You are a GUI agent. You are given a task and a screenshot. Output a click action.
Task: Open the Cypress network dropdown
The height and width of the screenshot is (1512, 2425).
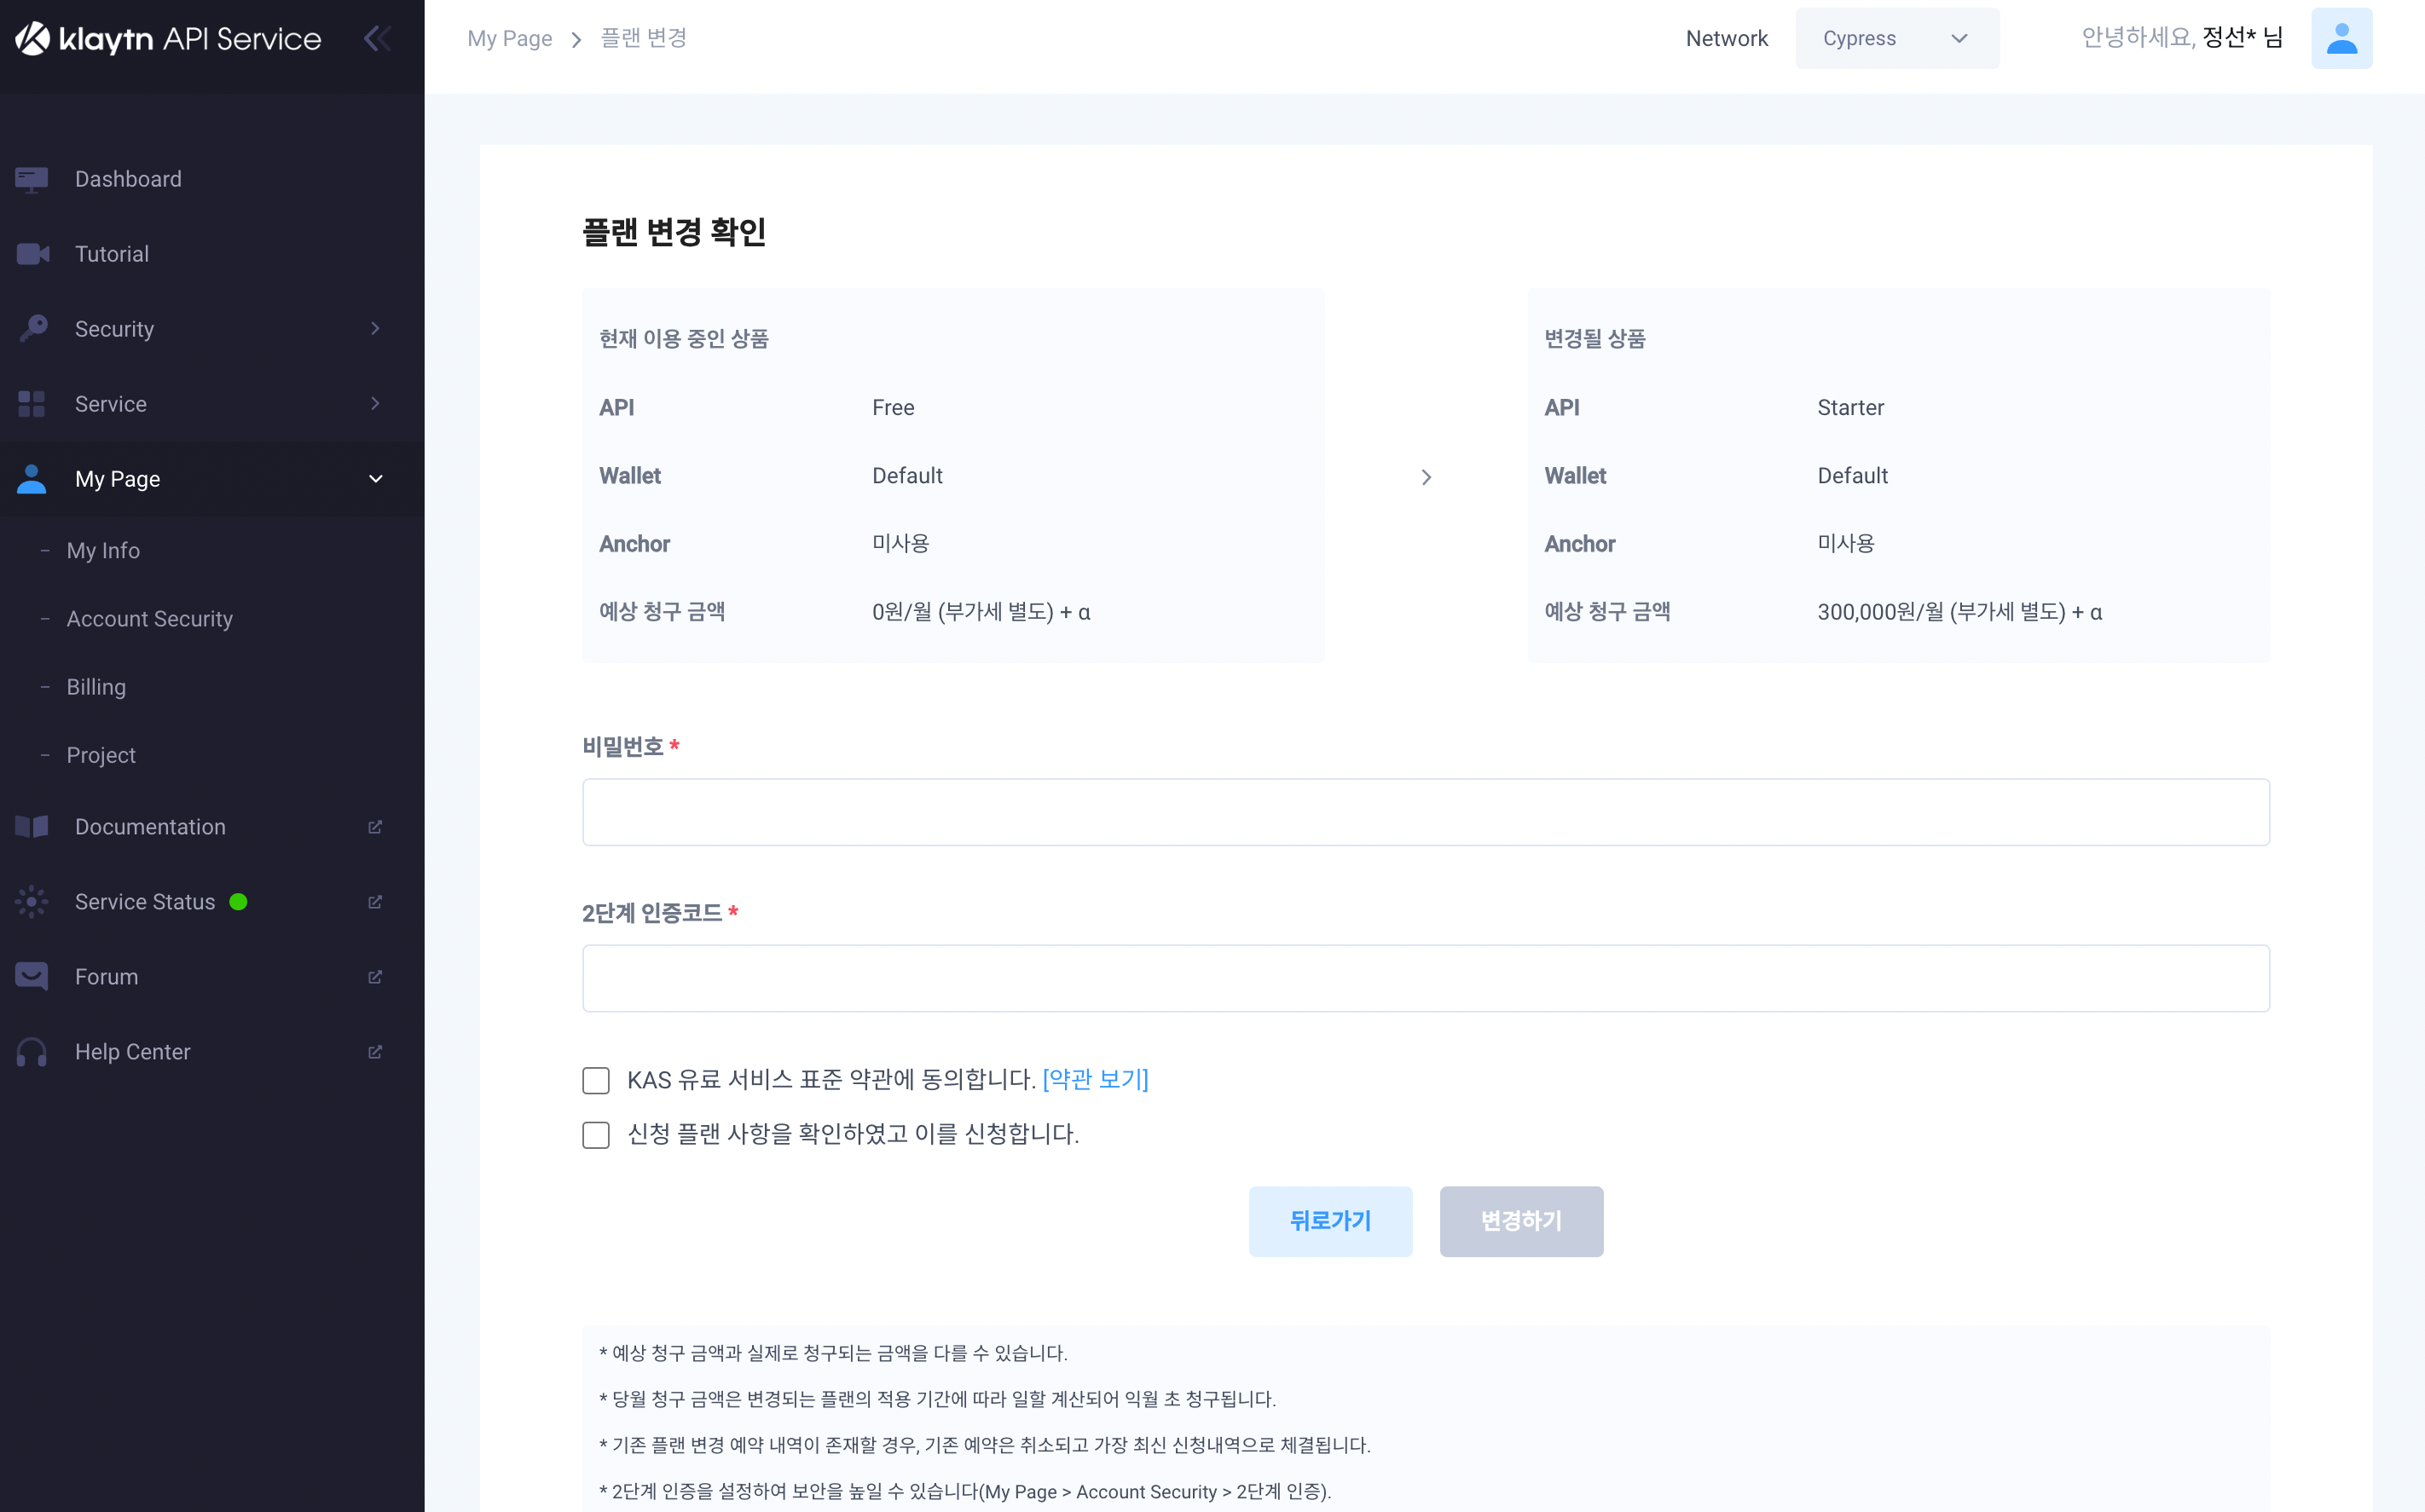pyautogui.click(x=1898, y=39)
